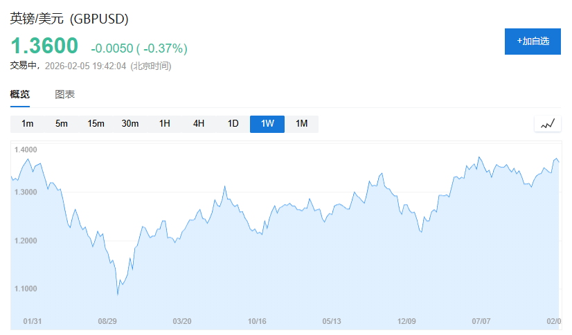Click the 1.3600 current price value

(x=44, y=46)
